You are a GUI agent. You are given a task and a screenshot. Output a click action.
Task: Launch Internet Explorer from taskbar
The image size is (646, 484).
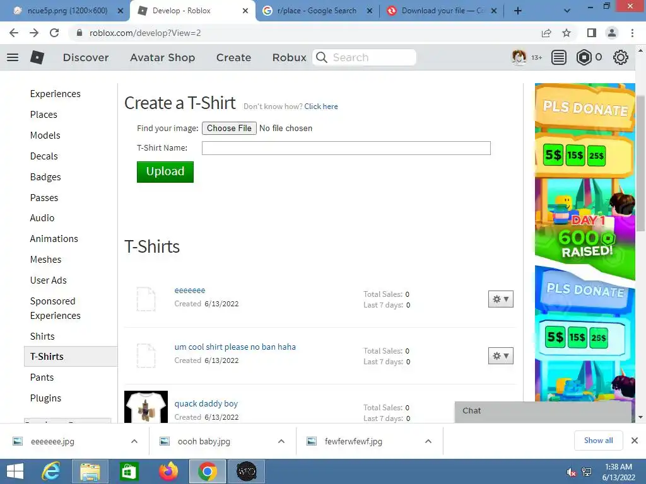52,471
